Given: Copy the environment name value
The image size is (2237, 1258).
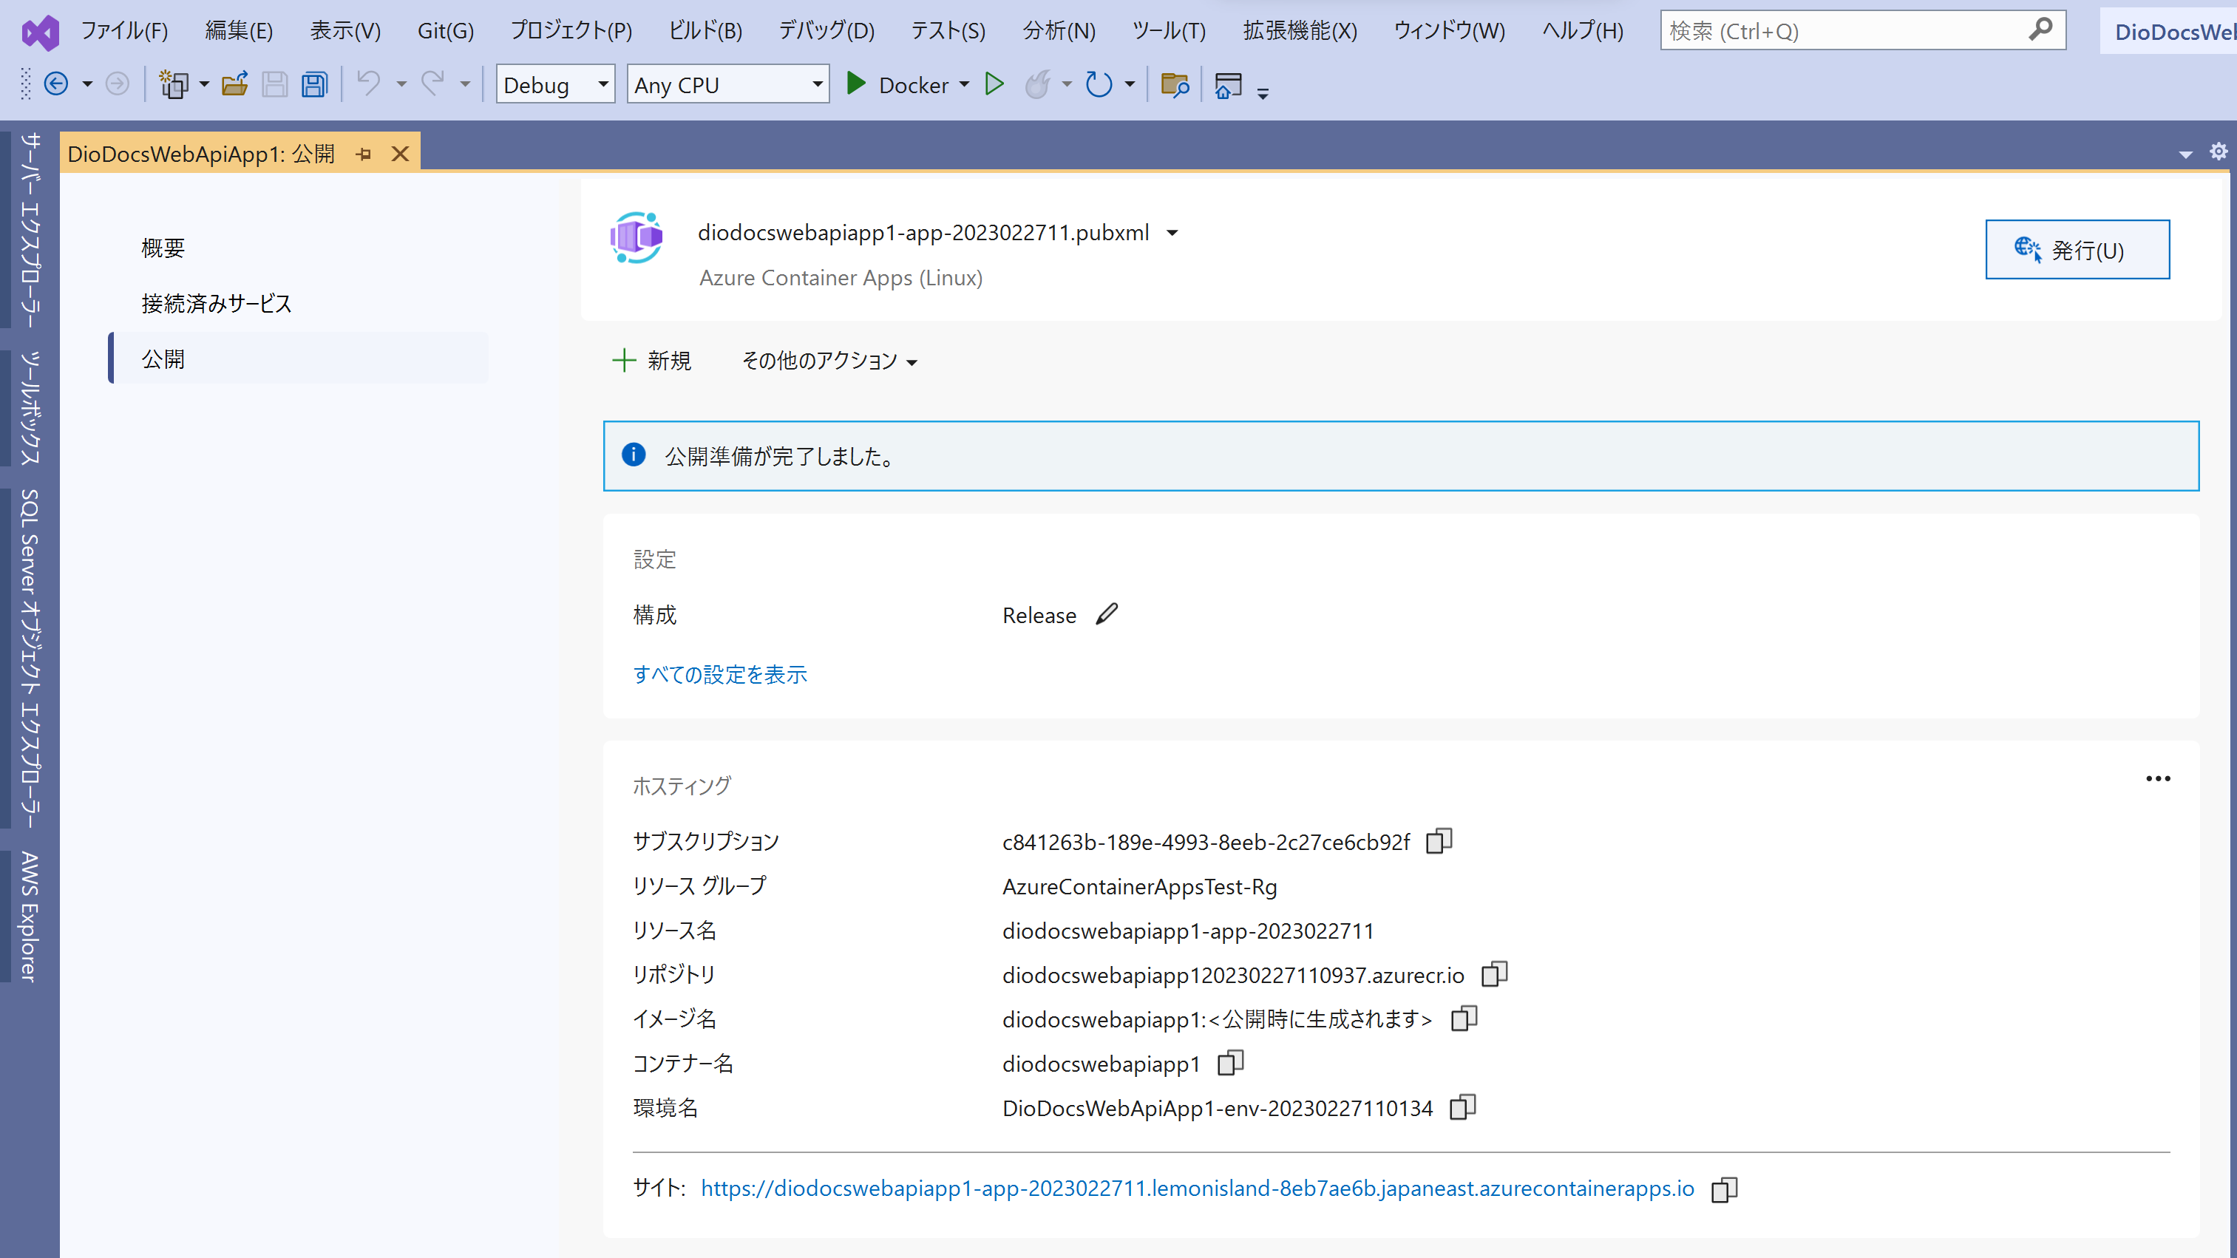Looking at the screenshot, I should [x=1462, y=1106].
